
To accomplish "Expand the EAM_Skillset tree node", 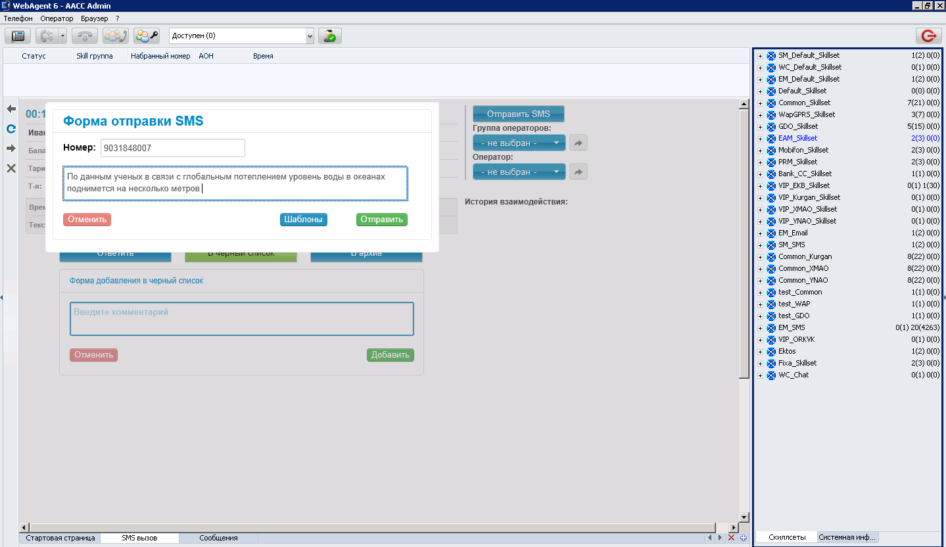I will [760, 139].
